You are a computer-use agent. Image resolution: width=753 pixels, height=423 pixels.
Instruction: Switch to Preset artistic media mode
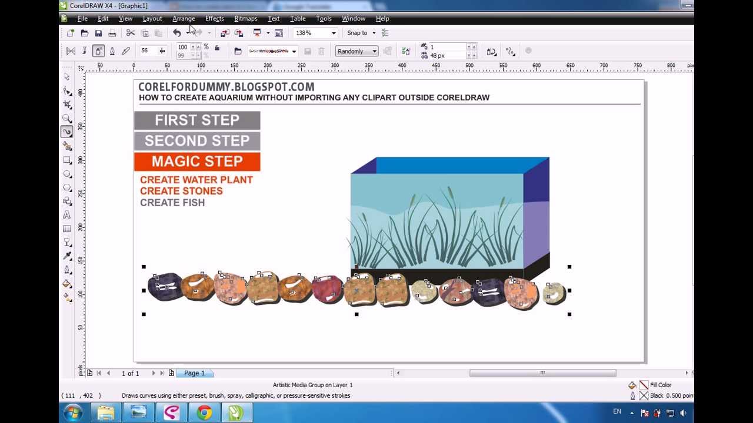(71, 51)
